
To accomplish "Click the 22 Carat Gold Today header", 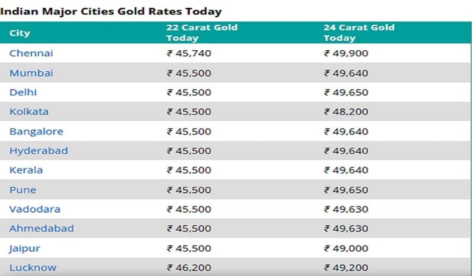I will point(202,33).
